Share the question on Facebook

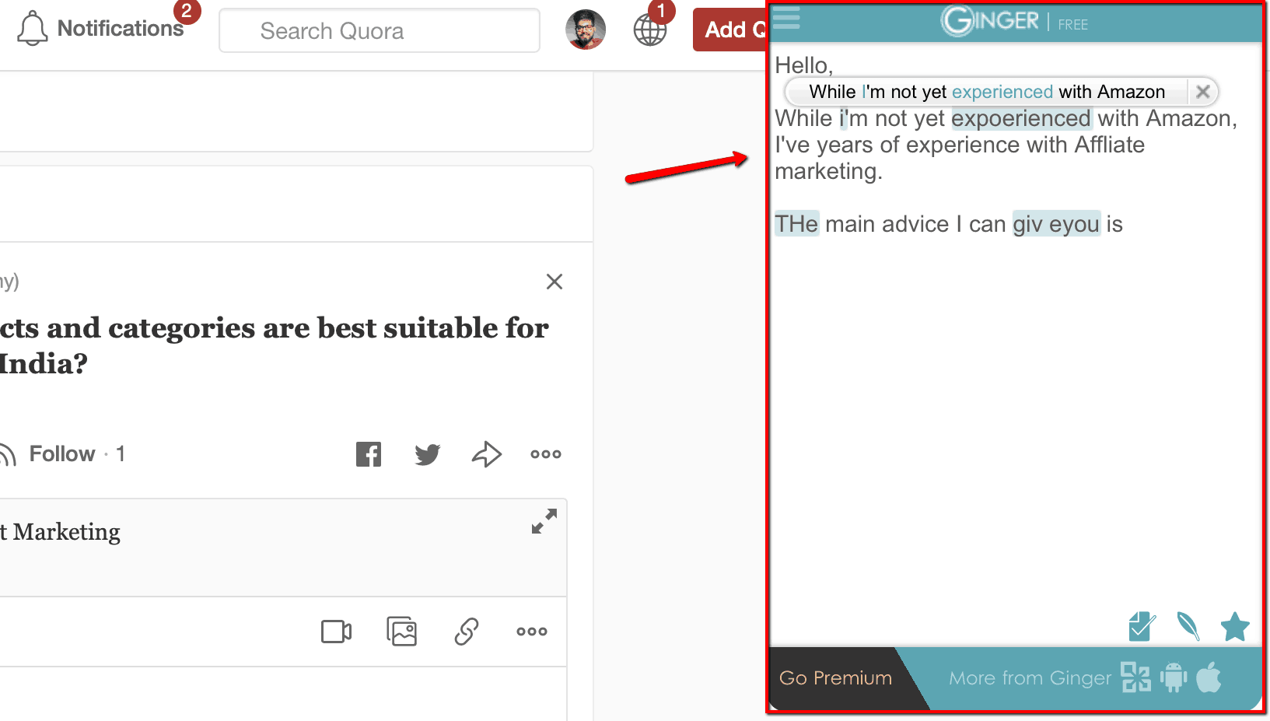click(369, 454)
